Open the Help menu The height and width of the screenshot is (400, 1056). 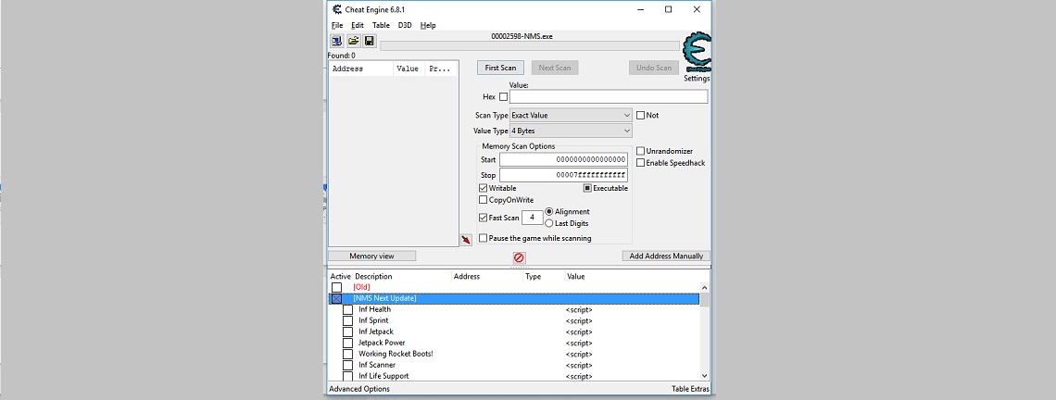pyautogui.click(x=428, y=25)
